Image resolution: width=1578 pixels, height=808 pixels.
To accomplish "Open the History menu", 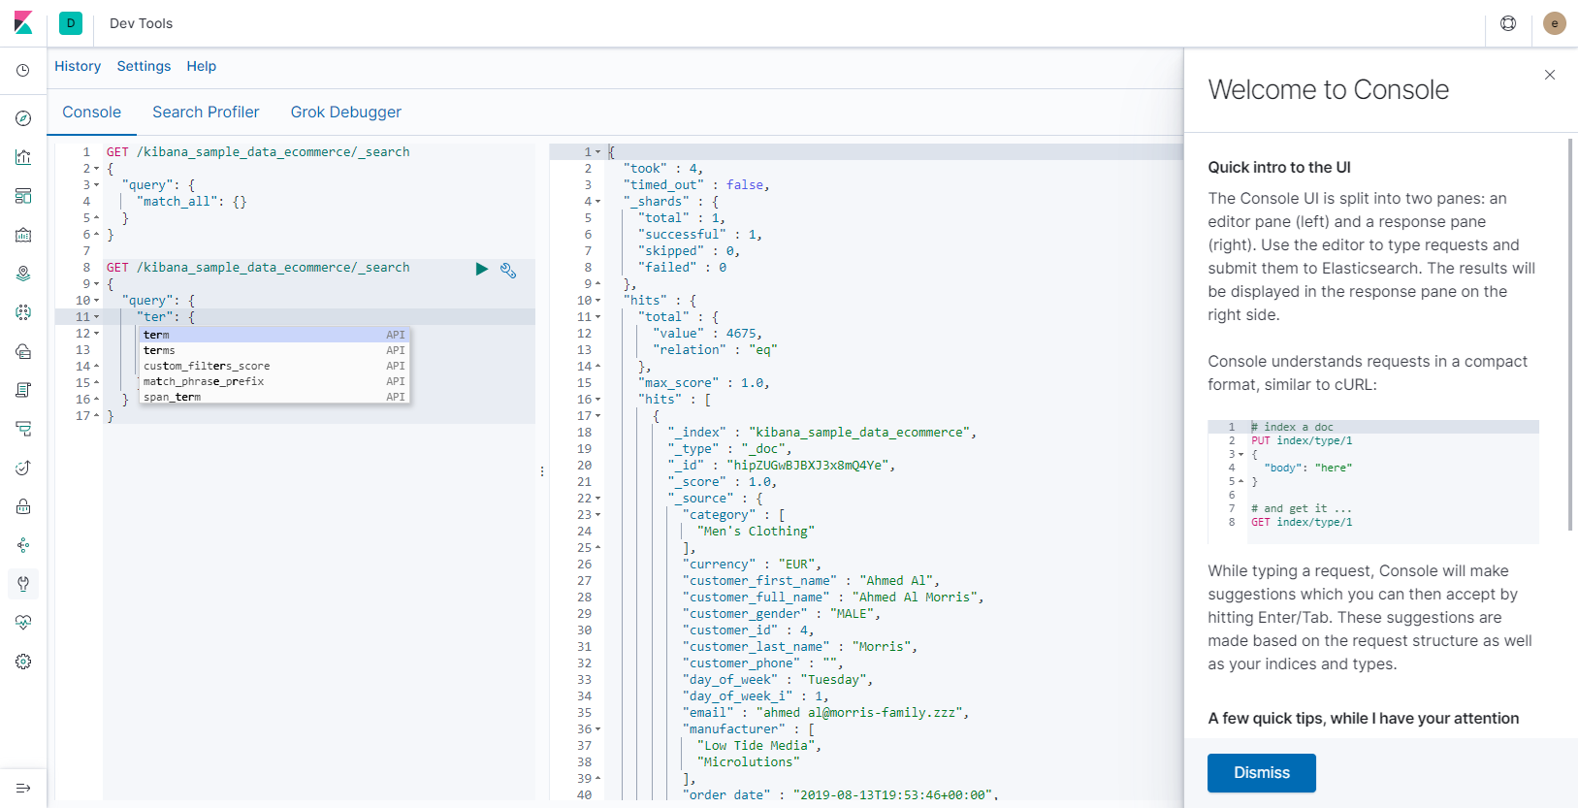I will pyautogui.click(x=78, y=66).
